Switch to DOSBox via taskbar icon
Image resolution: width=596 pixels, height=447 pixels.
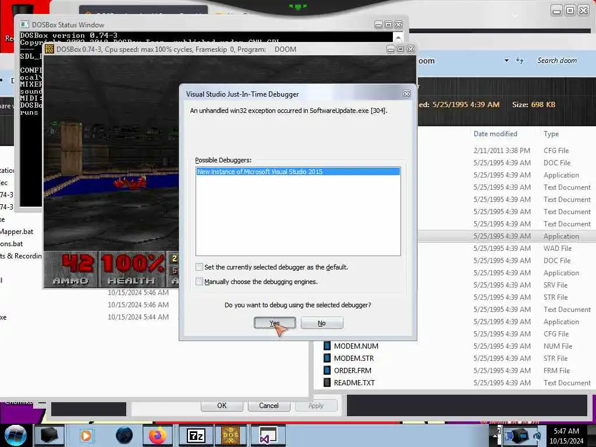click(x=230, y=435)
